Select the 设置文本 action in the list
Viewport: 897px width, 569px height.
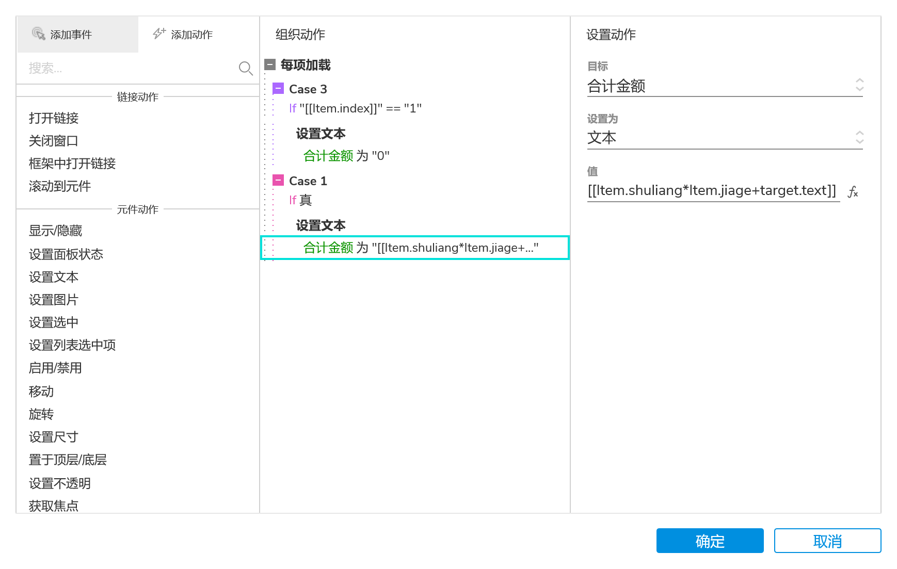[x=54, y=277]
